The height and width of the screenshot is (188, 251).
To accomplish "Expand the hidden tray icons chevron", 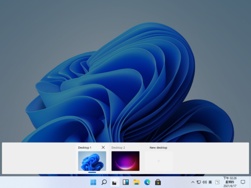I will [x=193, y=182].
